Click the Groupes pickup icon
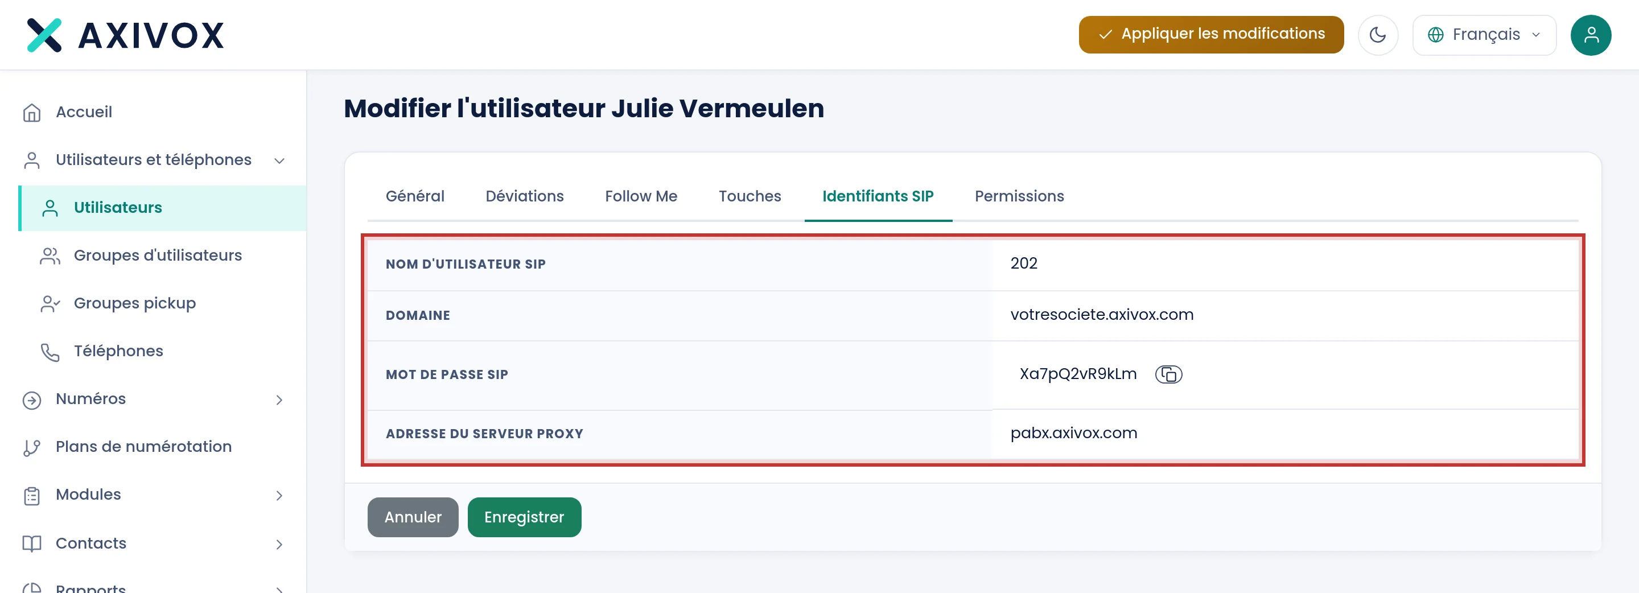The image size is (1639, 593). coord(50,304)
